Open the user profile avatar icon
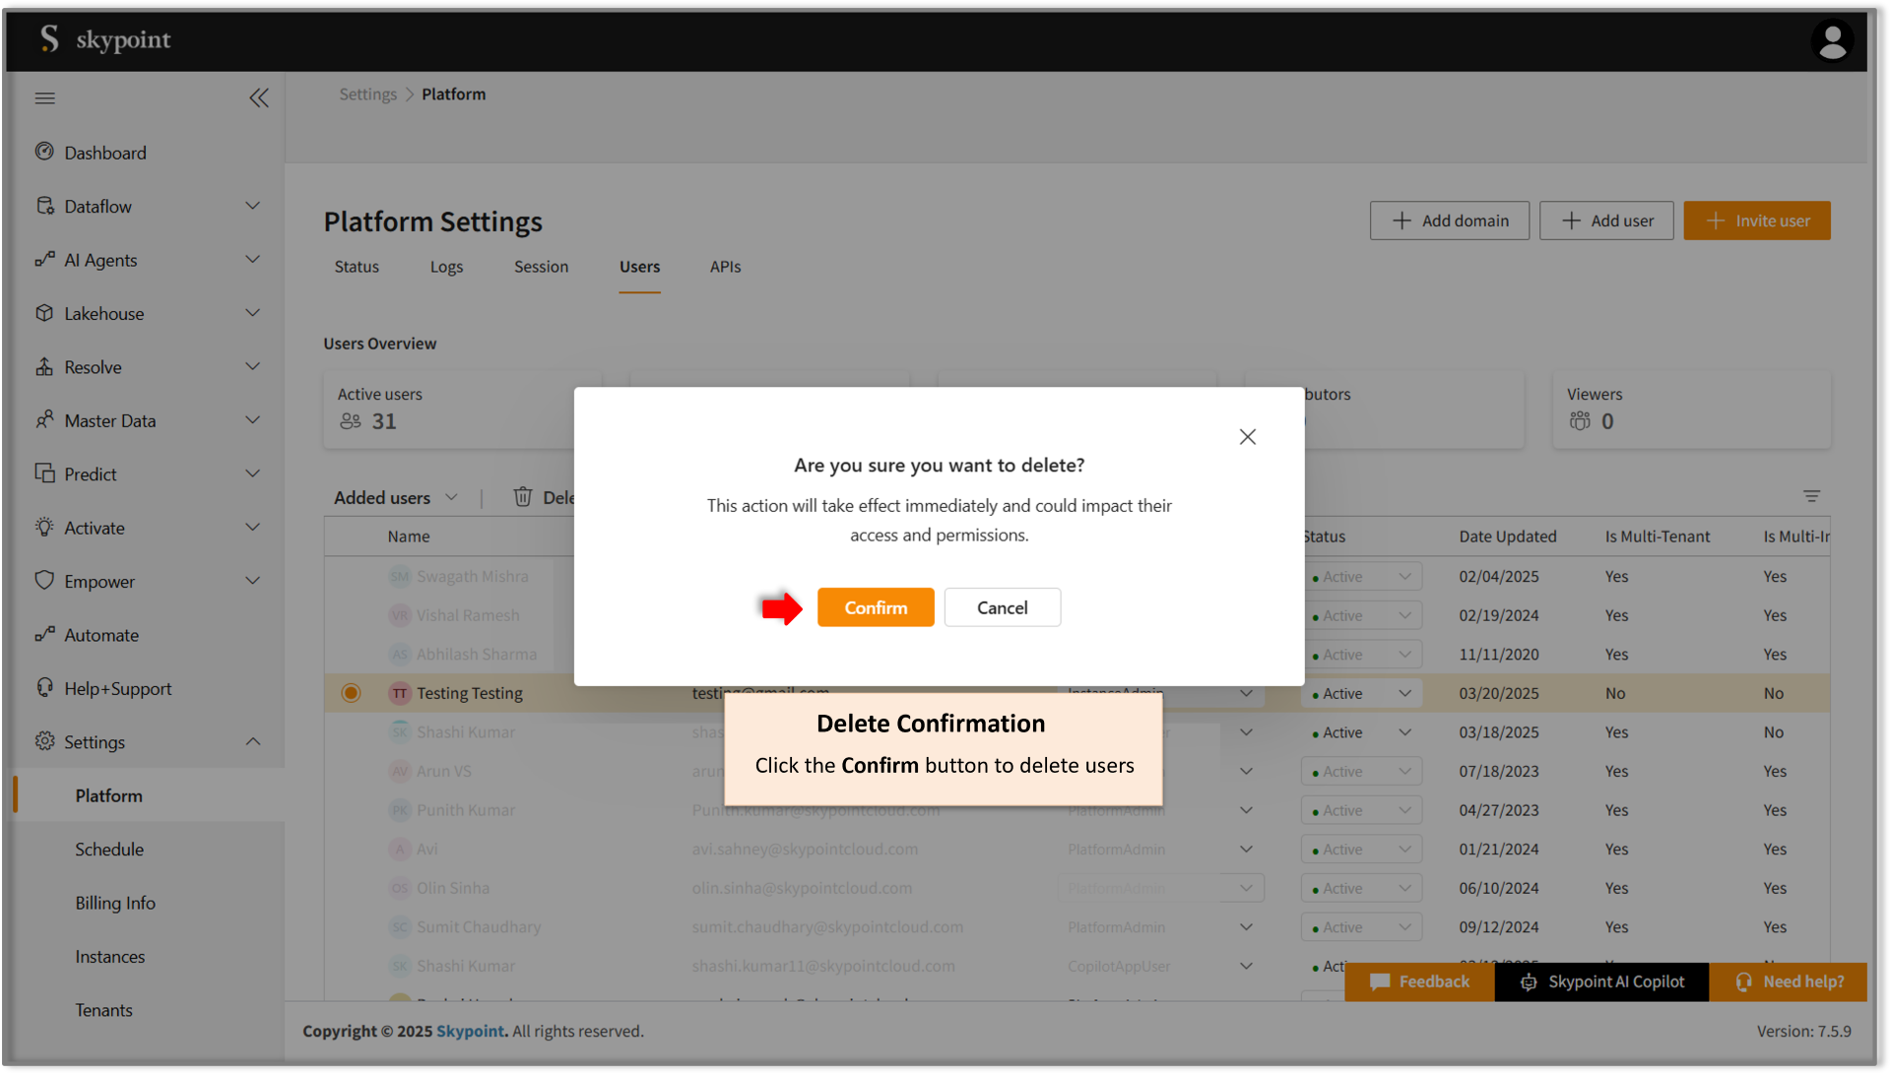Image resolution: width=1891 pixels, height=1074 pixels. [x=1831, y=40]
